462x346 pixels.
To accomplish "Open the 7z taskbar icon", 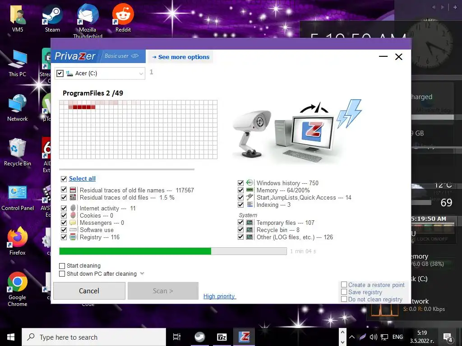I will point(222,337).
